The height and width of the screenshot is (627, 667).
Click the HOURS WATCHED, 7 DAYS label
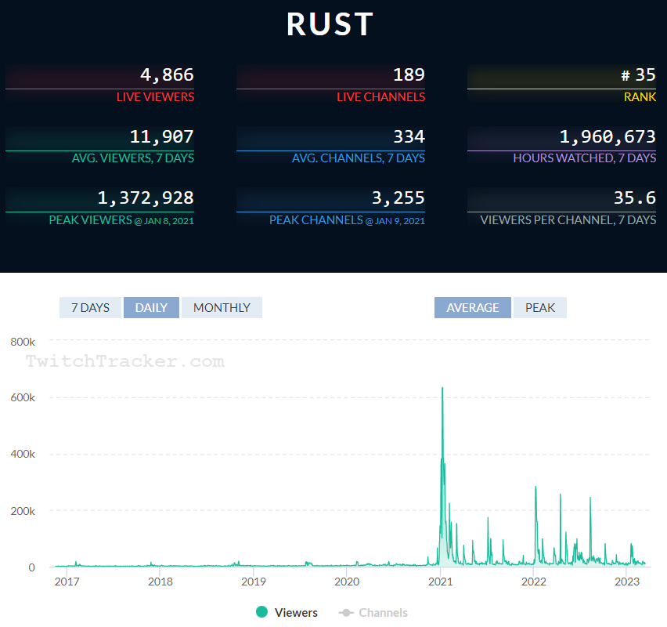(x=585, y=158)
